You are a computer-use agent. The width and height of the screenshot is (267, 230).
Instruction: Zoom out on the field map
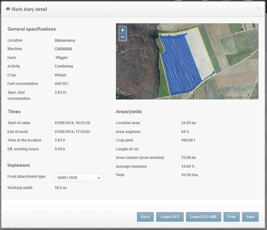(x=122, y=37)
